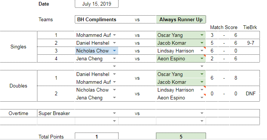Open Super Breaker overtime dropdown arrow
This screenshot has height=140, width=267.
(x=114, y=113)
